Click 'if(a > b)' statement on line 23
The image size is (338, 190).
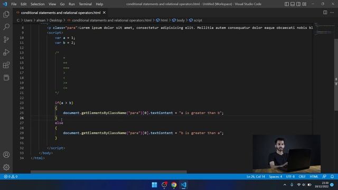tap(64, 103)
